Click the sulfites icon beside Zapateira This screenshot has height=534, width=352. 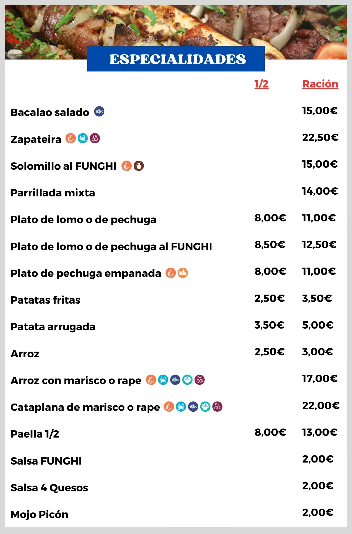[x=95, y=138]
